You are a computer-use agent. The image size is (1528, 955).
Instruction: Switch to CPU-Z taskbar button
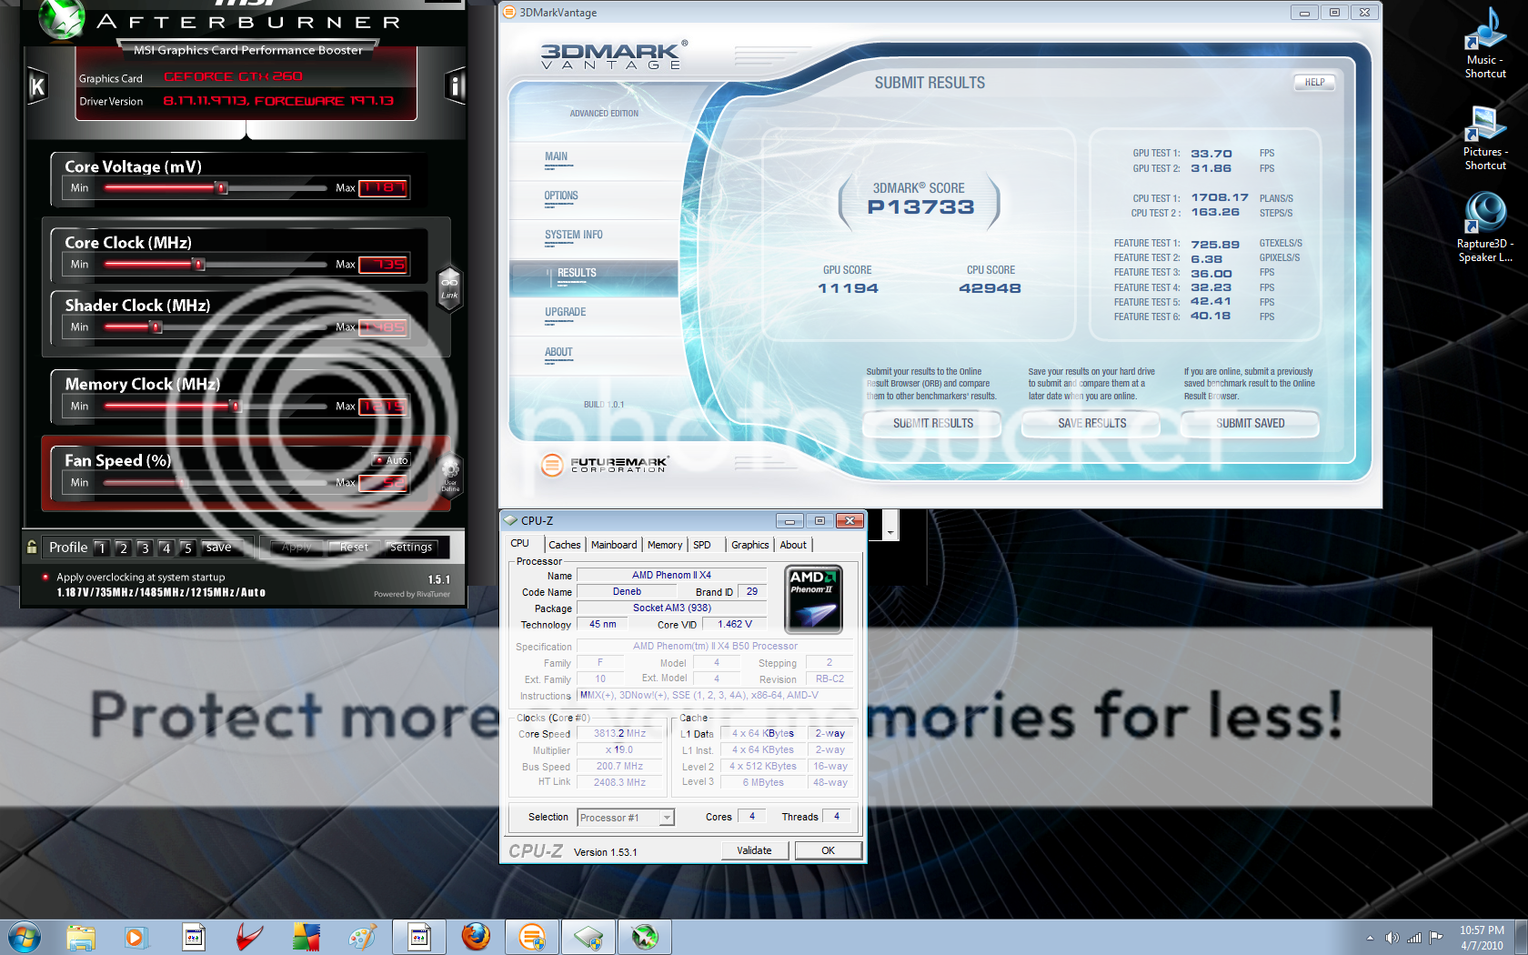pos(588,937)
